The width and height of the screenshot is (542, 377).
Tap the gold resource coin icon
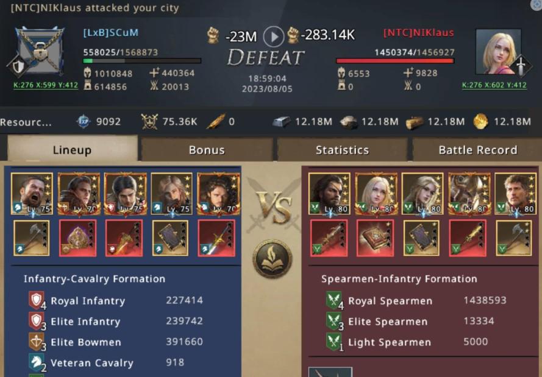click(480, 122)
